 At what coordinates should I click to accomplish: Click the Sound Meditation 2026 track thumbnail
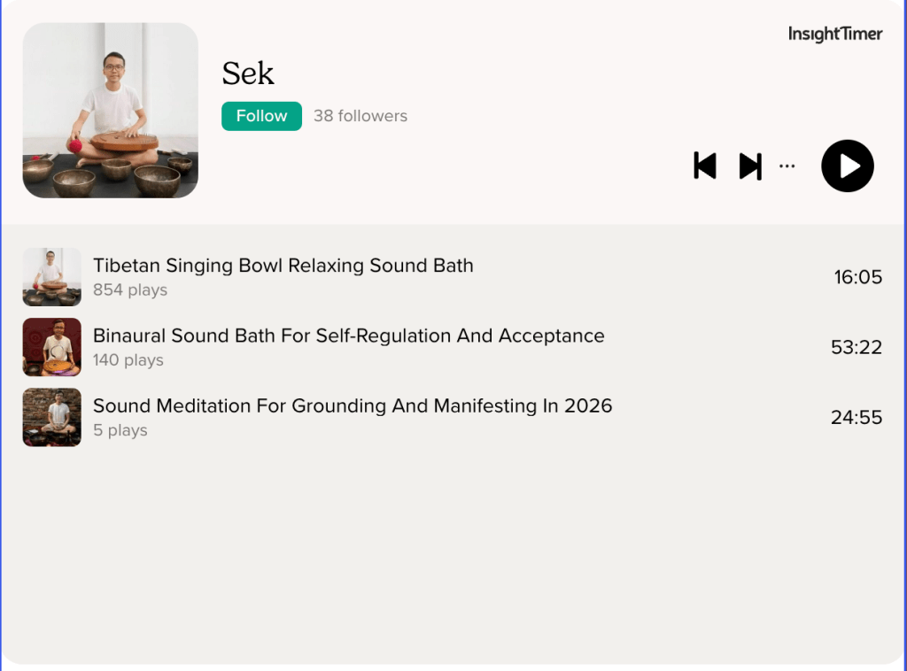tap(52, 417)
